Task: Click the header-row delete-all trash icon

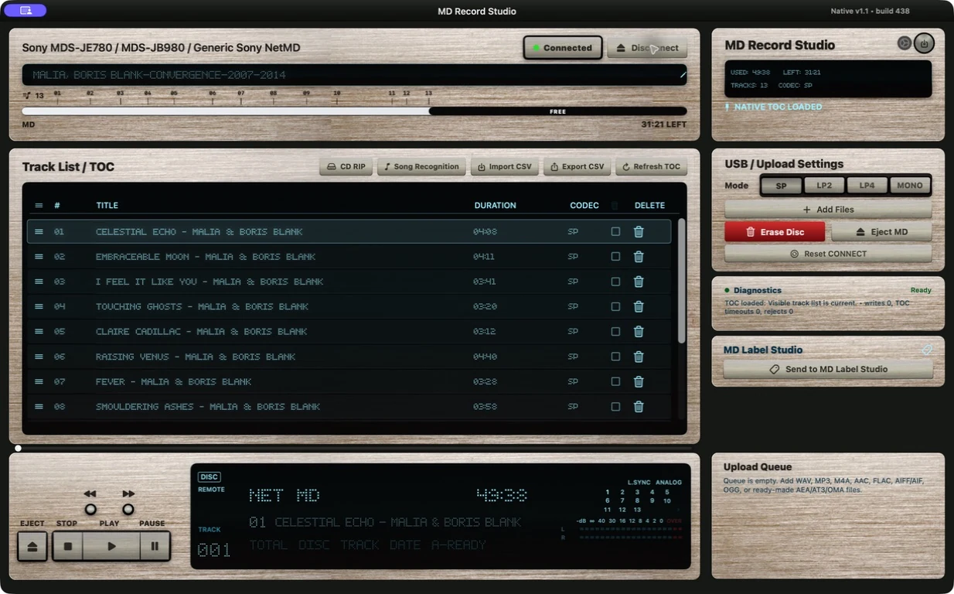Action: [615, 206]
